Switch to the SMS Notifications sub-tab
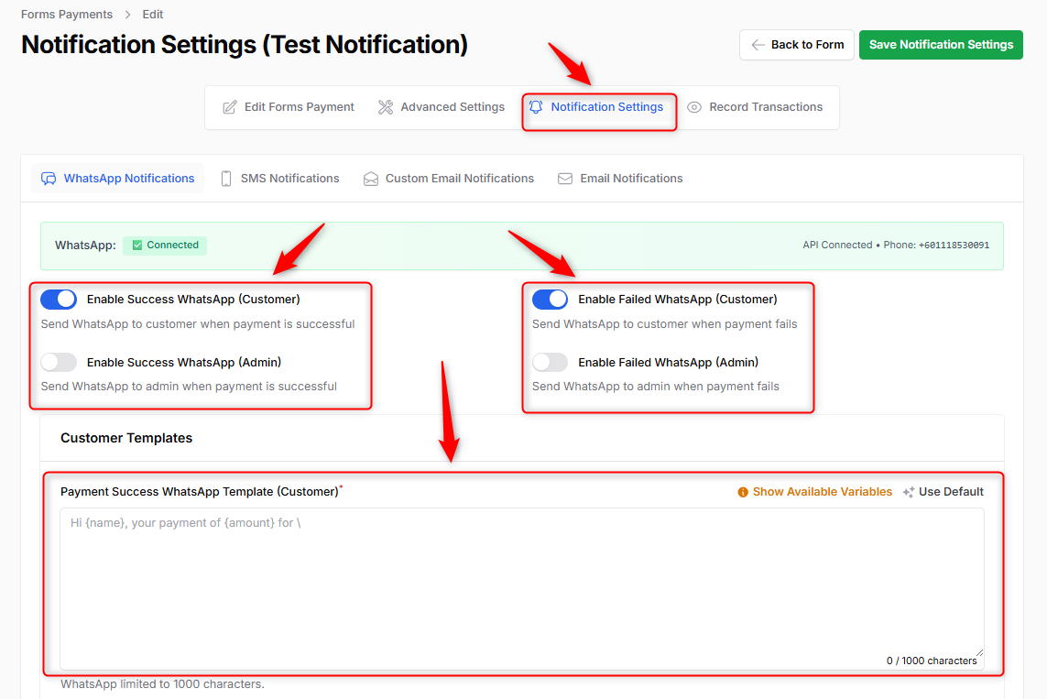Screen dimensions: 1047x699 [280, 179]
